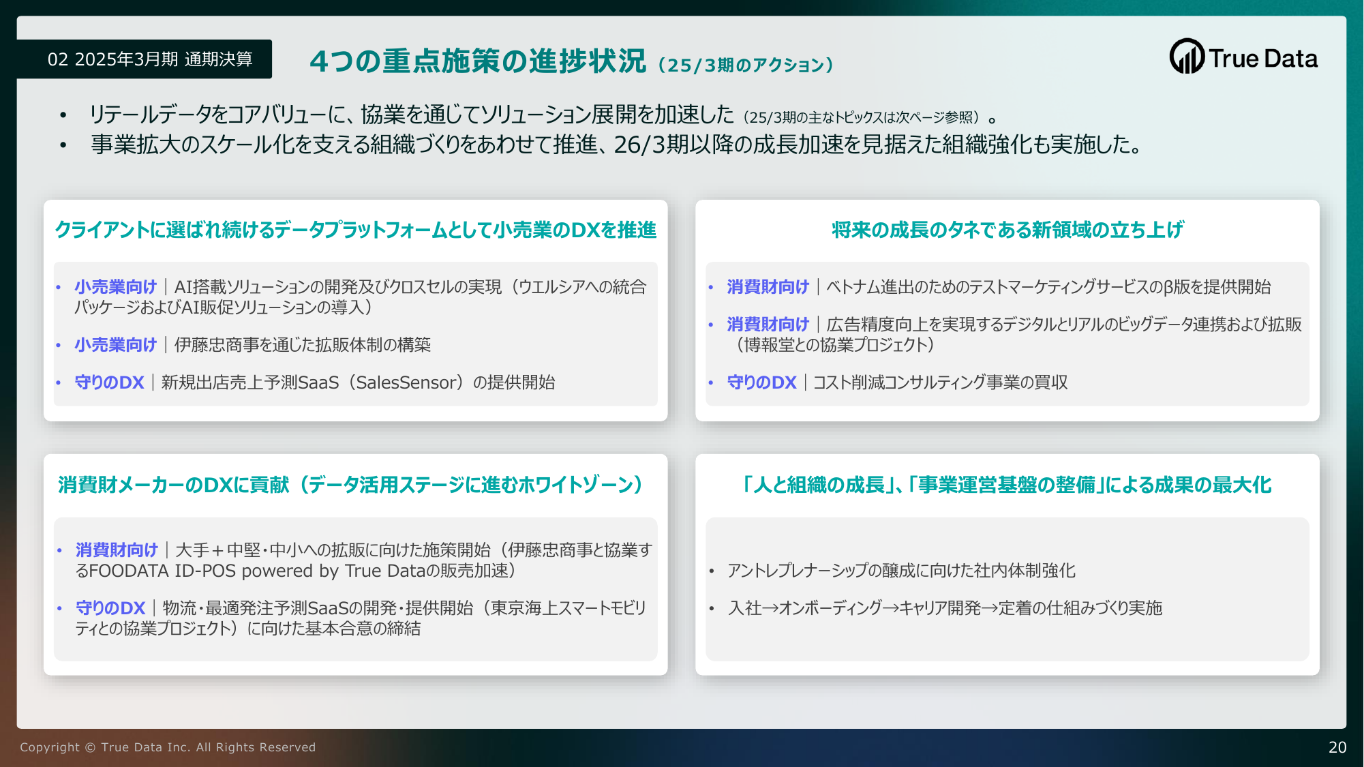Click the text 物流・最適発注予測SaaSの開発・提供開始

coord(318,608)
